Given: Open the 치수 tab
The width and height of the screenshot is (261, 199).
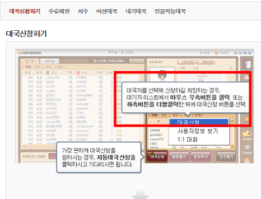Looking at the screenshot, I should point(83,11).
